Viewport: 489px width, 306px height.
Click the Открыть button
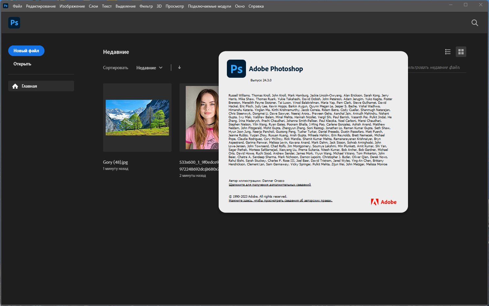tap(22, 64)
